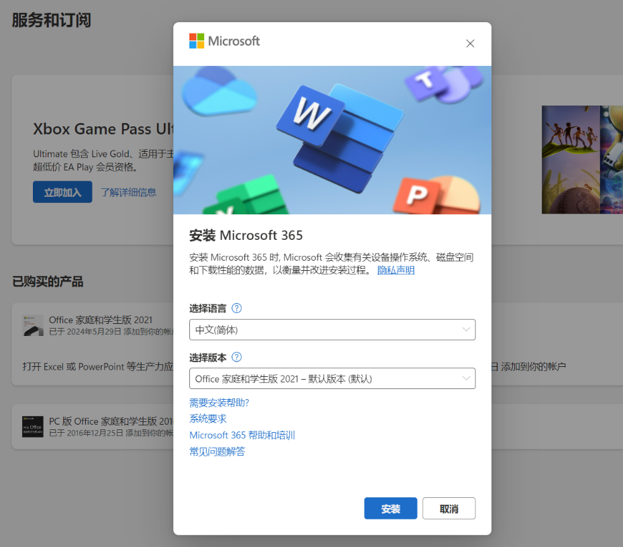The image size is (623, 547).
Task: Close the Microsoft 365 install dialog
Action: click(x=470, y=44)
